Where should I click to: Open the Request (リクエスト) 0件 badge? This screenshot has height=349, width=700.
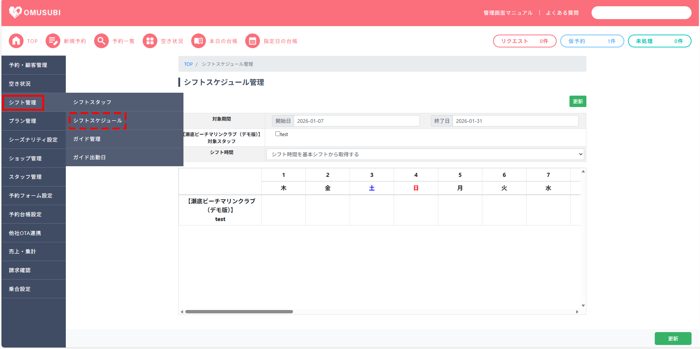tap(524, 41)
